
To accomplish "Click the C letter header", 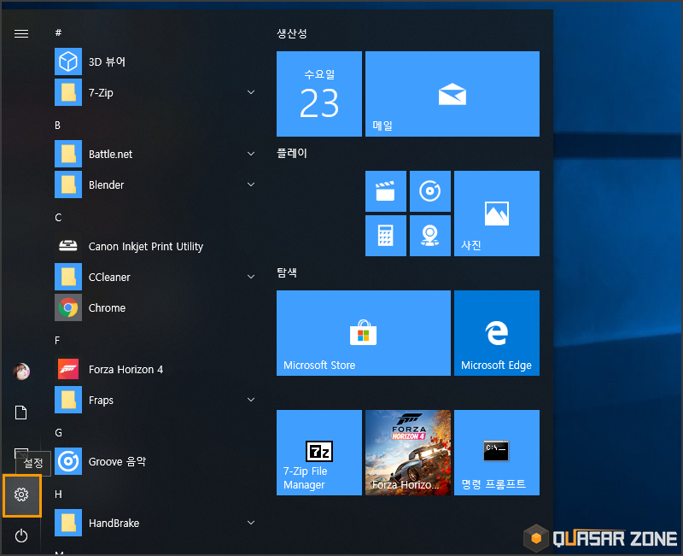I will (x=58, y=218).
